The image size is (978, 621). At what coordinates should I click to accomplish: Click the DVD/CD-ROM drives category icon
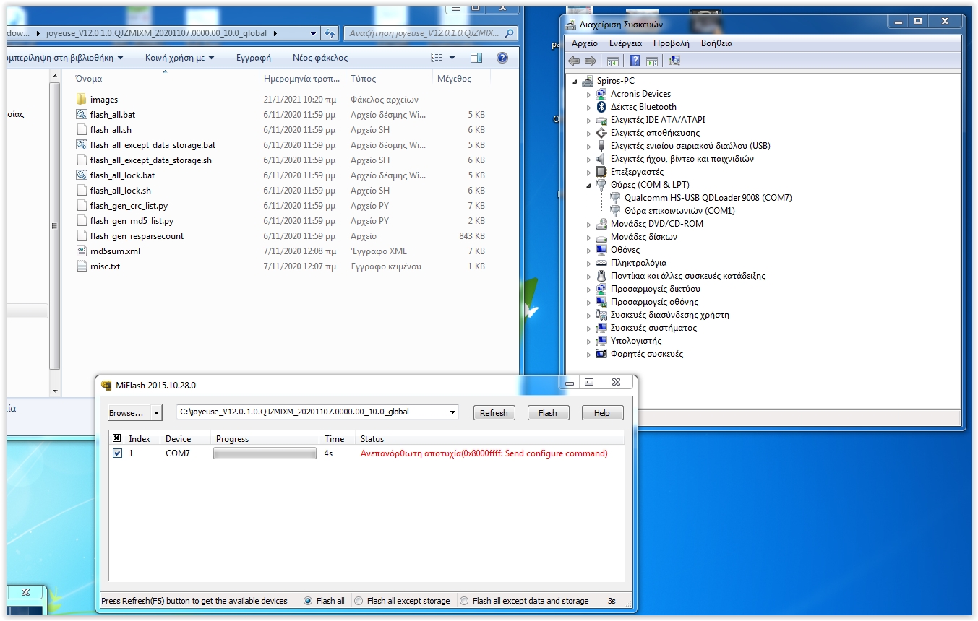(601, 224)
